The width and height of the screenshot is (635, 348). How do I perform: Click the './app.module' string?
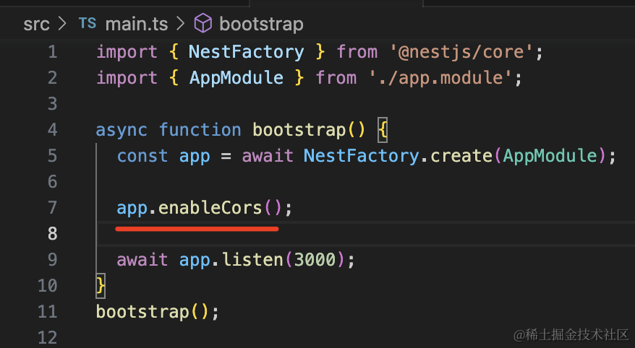tap(440, 78)
